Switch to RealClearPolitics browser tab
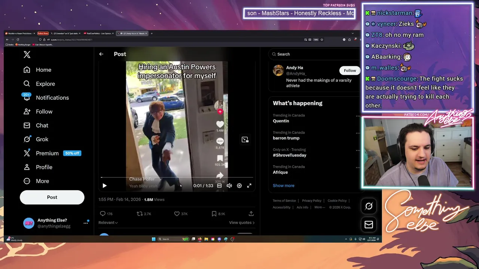This screenshot has height=269, width=479. click(x=98, y=33)
